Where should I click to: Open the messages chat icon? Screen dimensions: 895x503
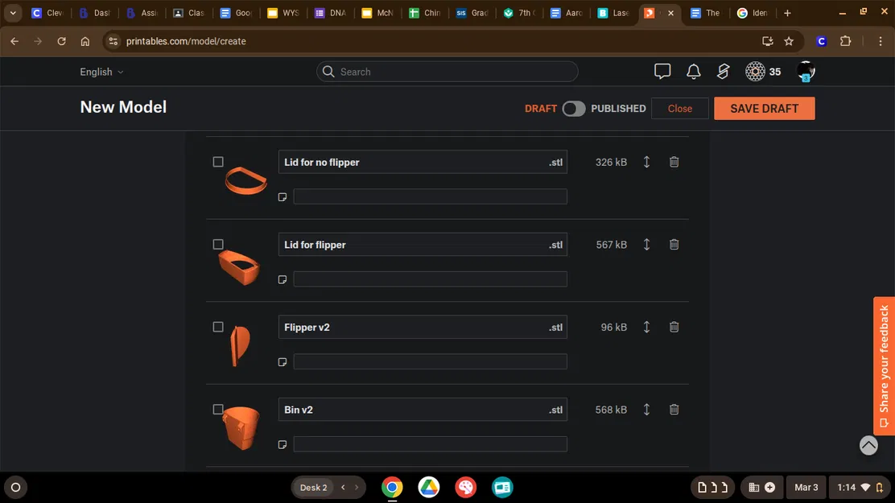pyautogui.click(x=662, y=72)
